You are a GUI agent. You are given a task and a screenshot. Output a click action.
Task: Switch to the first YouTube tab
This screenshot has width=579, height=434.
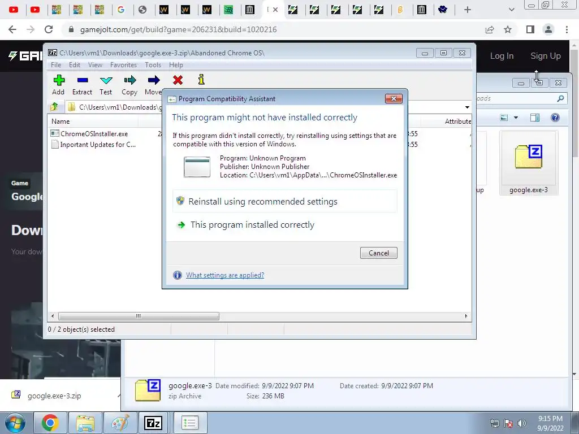coord(14,10)
